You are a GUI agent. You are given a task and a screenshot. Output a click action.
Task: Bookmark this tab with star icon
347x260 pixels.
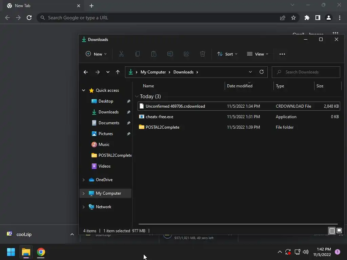click(x=293, y=18)
